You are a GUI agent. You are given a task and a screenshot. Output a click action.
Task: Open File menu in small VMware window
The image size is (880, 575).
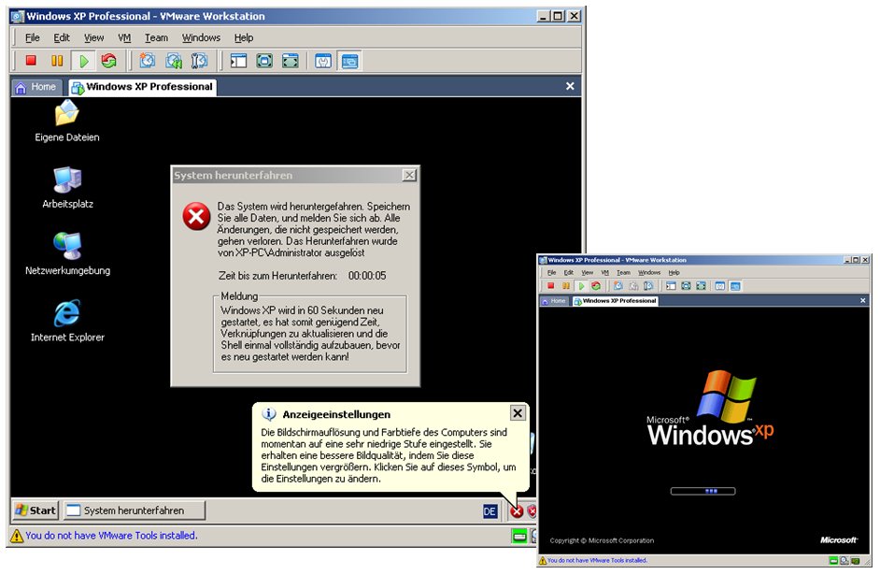click(x=552, y=272)
